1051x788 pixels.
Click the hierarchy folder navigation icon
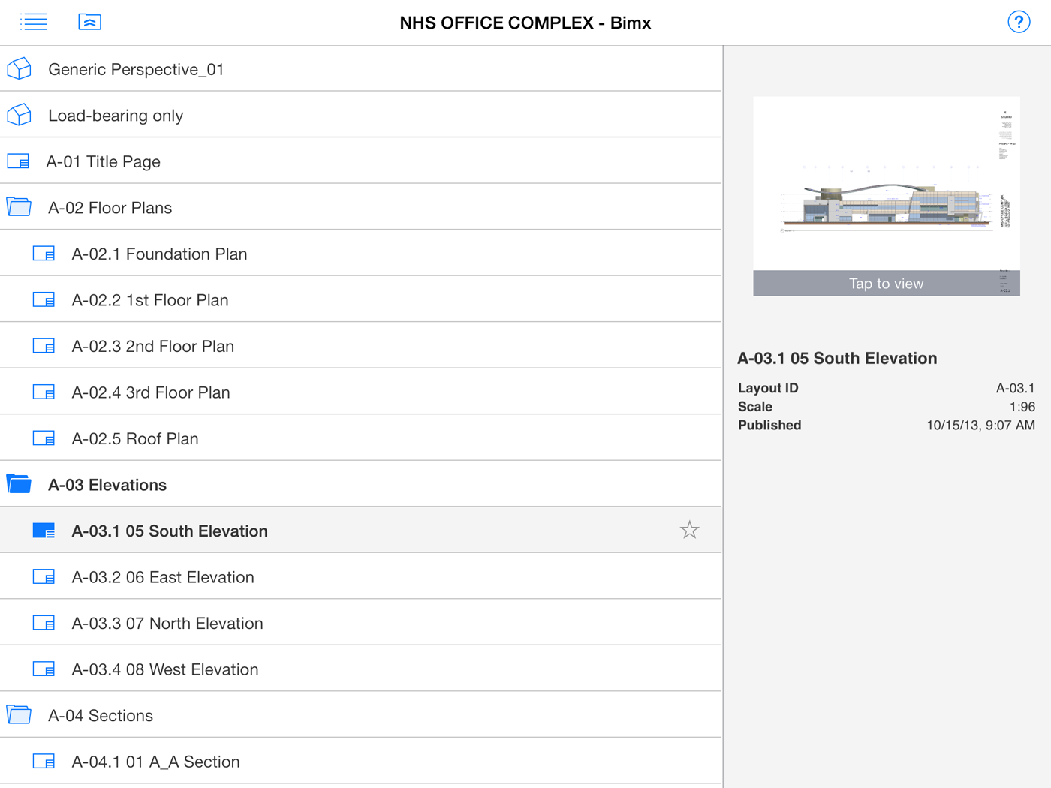(x=90, y=22)
